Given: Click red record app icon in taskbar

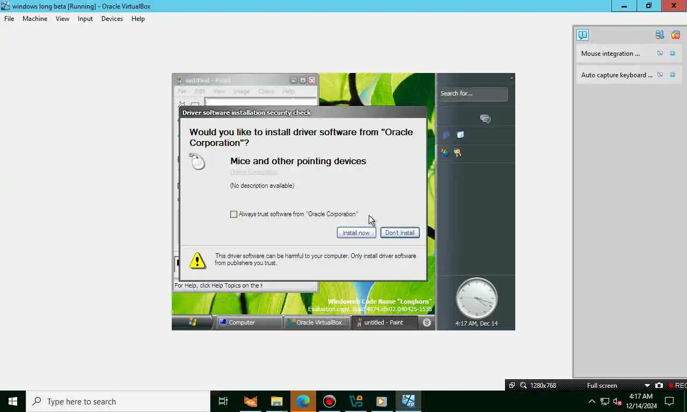Looking at the screenshot, I should click(x=329, y=401).
